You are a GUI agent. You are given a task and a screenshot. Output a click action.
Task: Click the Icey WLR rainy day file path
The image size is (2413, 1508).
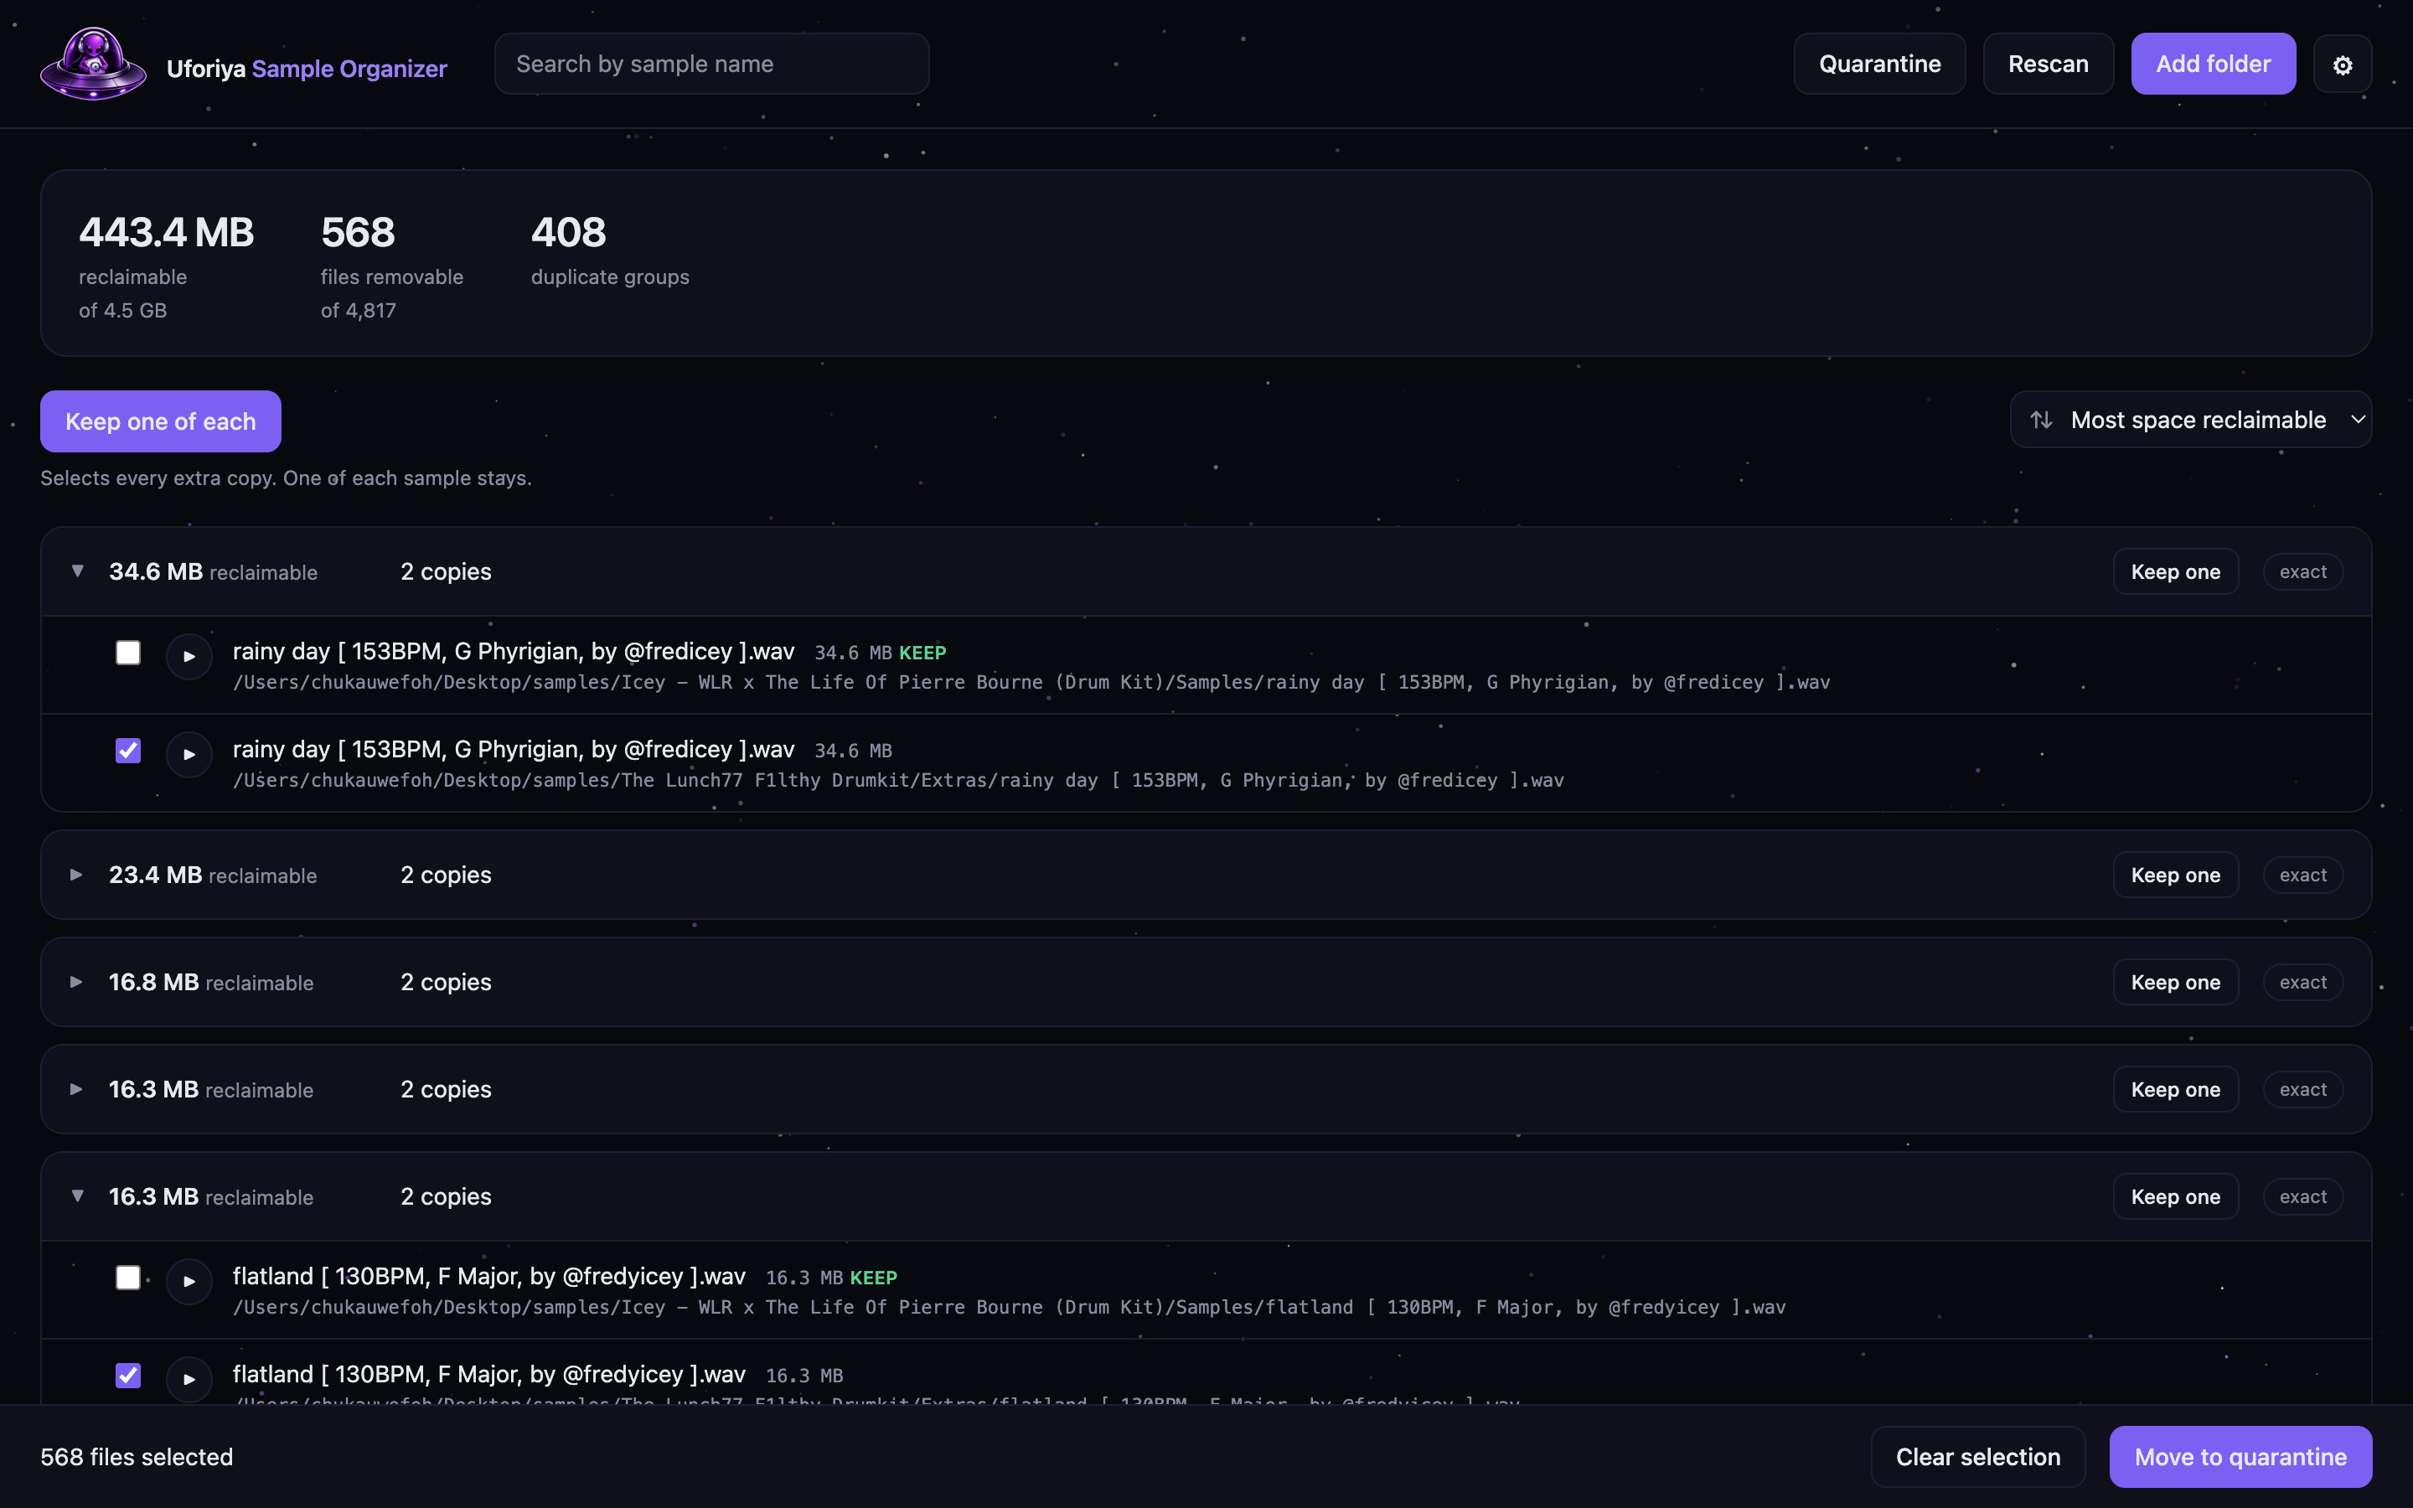pos(1031,682)
